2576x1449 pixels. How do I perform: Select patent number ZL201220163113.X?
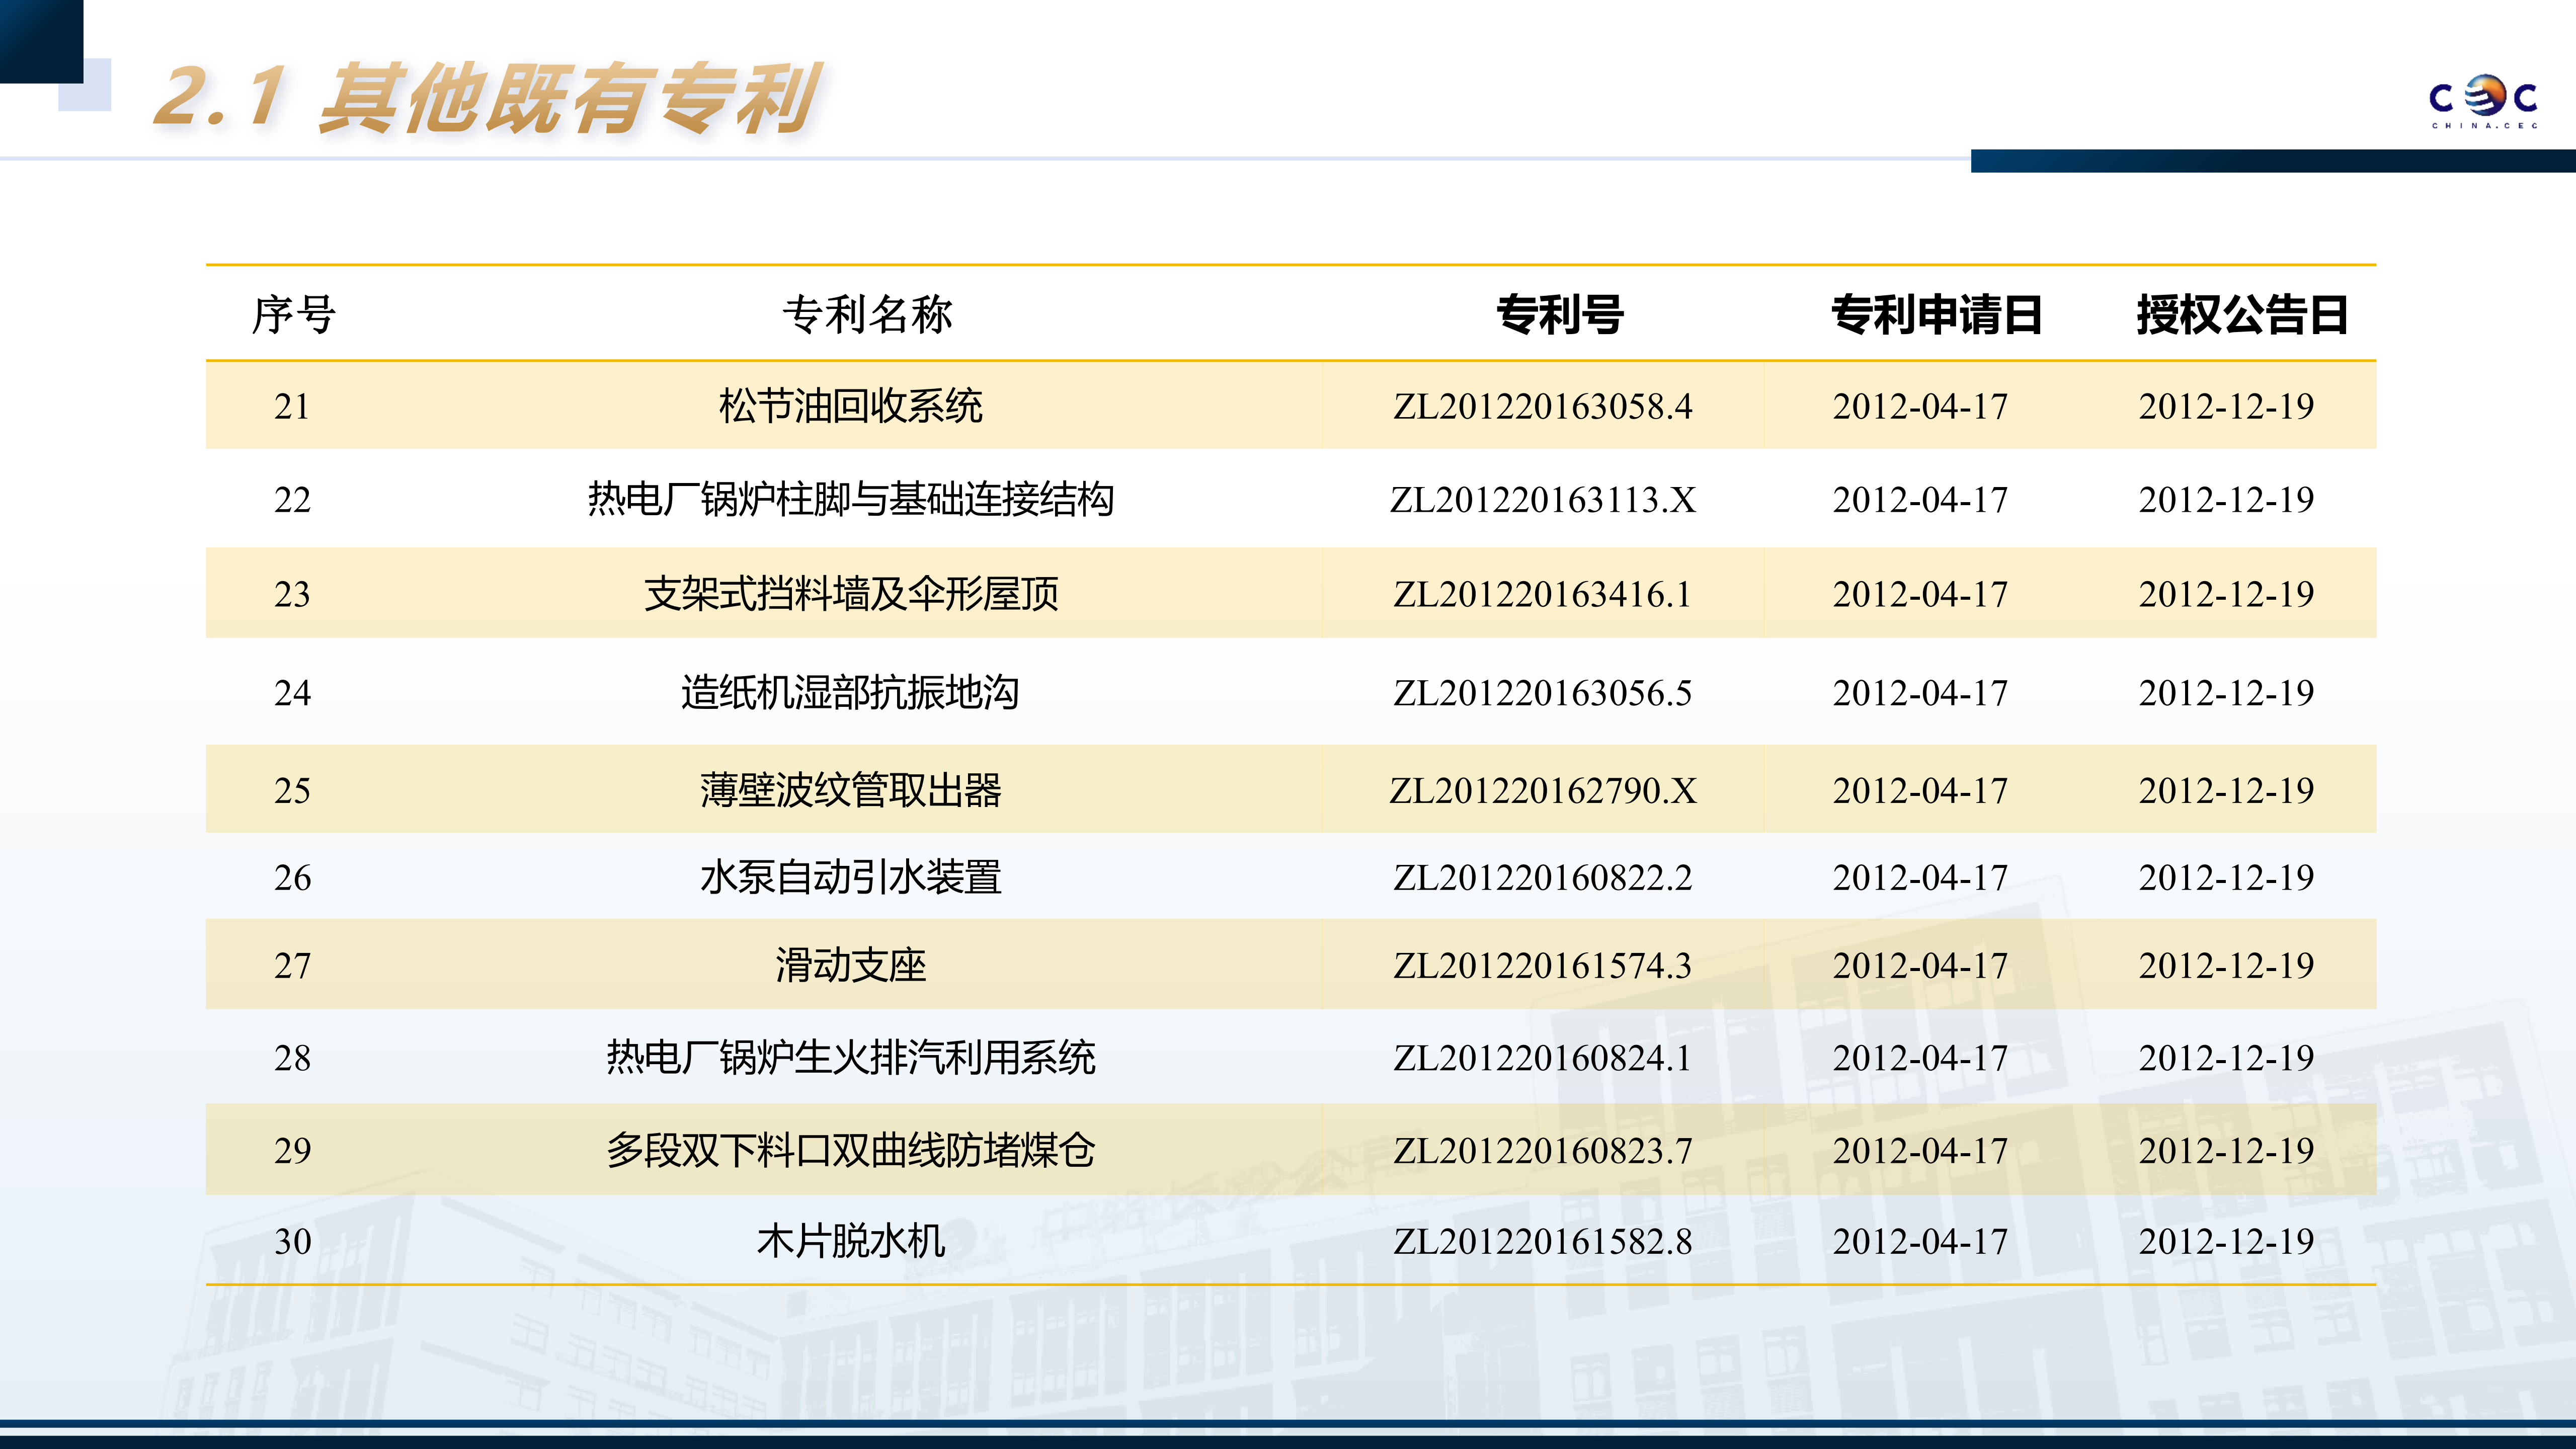(x=1542, y=499)
